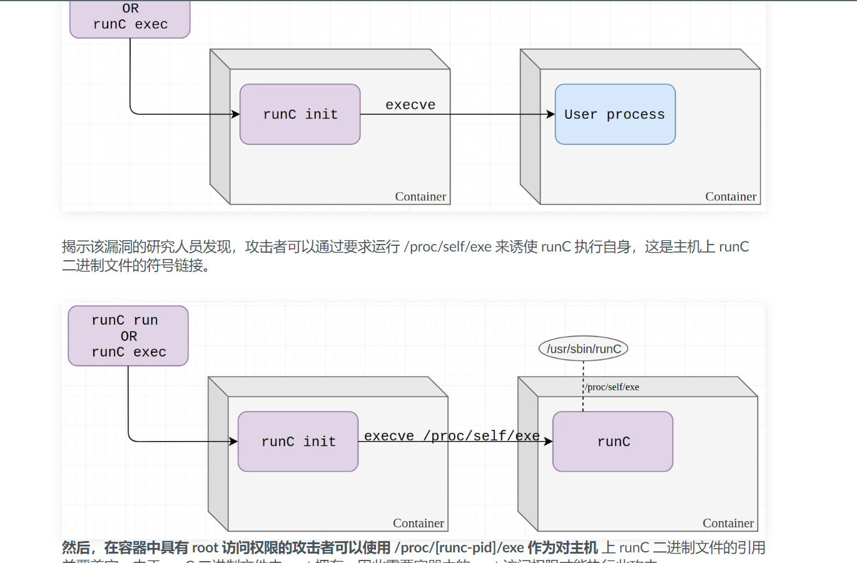Click the runC init box feeding User process

pos(300,114)
